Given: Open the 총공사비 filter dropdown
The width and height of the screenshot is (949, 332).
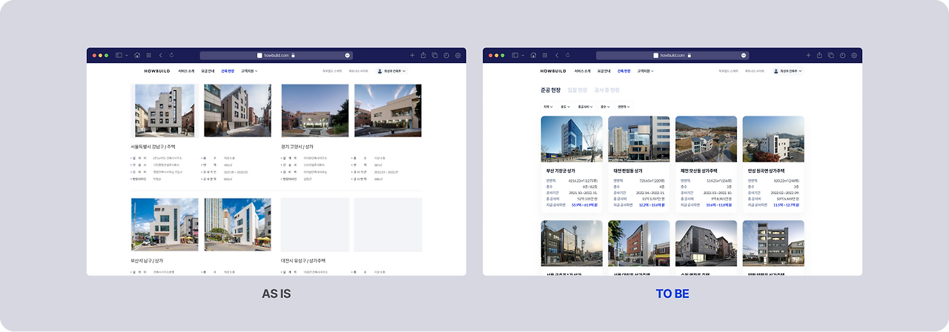Looking at the screenshot, I should pos(586,107).
